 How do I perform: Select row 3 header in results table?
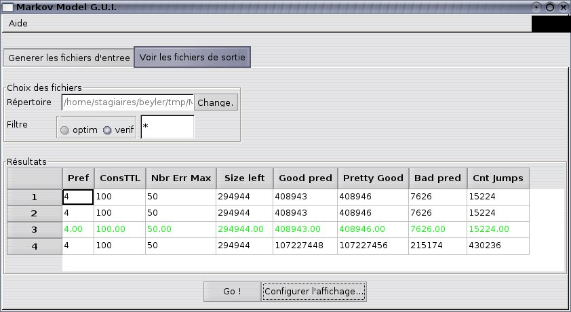point(34,230)
